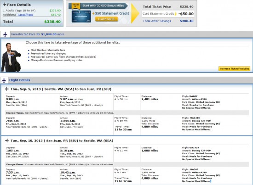Click the Learn More button

107,19
